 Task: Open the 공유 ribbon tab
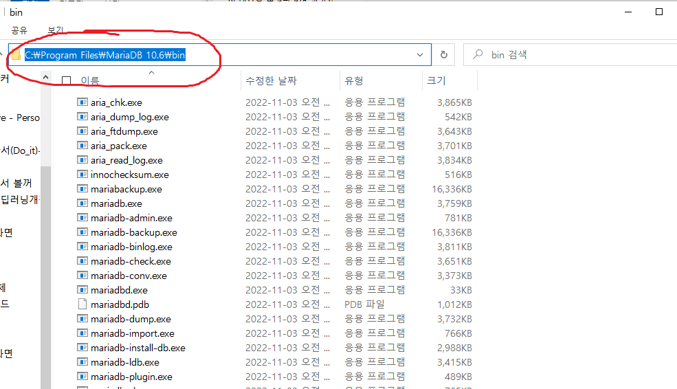tap(19, 30)
